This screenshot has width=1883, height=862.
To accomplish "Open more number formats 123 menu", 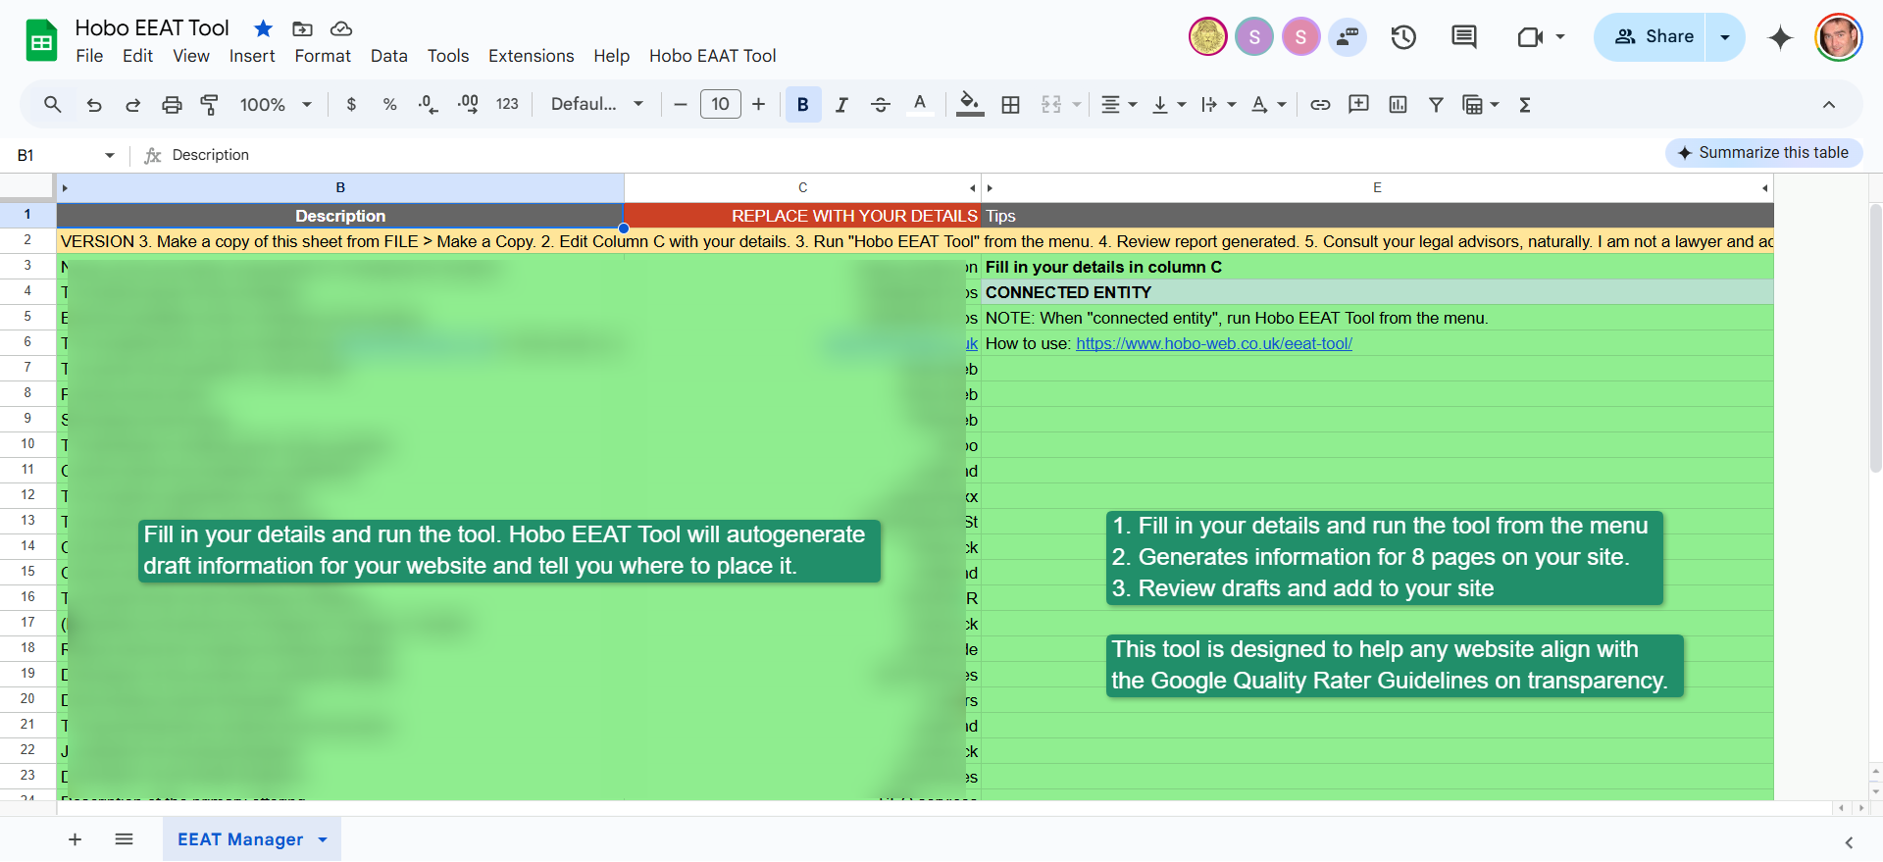I will pyautogui.click(x=507, y=104).
